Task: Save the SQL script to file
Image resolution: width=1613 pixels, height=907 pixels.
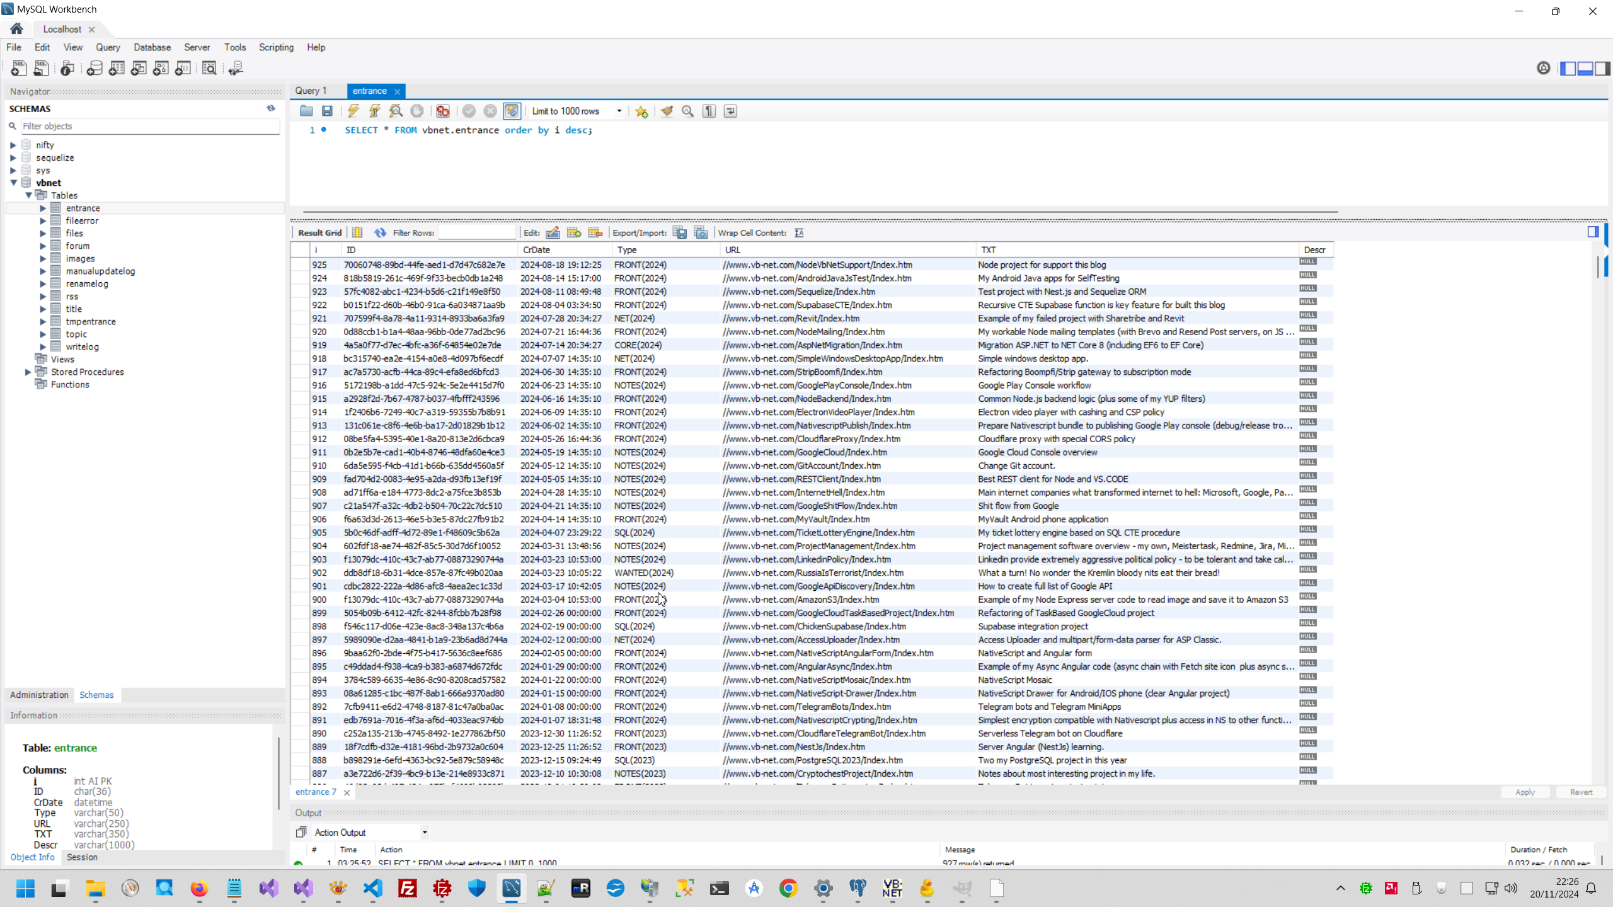Action: [327, 111]
